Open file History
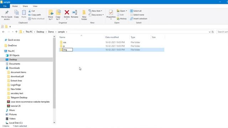 (122, 19)
